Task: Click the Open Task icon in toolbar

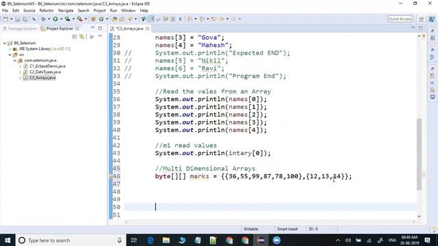Action: (122, 19)
